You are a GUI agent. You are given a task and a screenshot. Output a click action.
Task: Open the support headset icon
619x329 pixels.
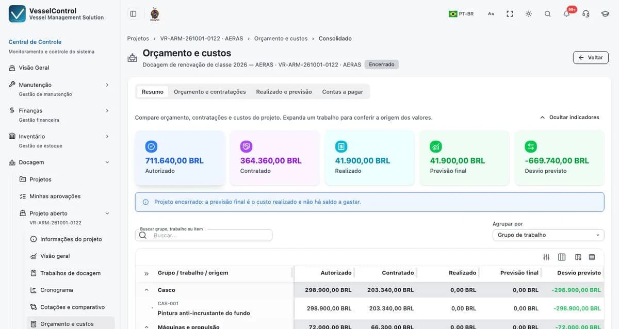[586, 14]
